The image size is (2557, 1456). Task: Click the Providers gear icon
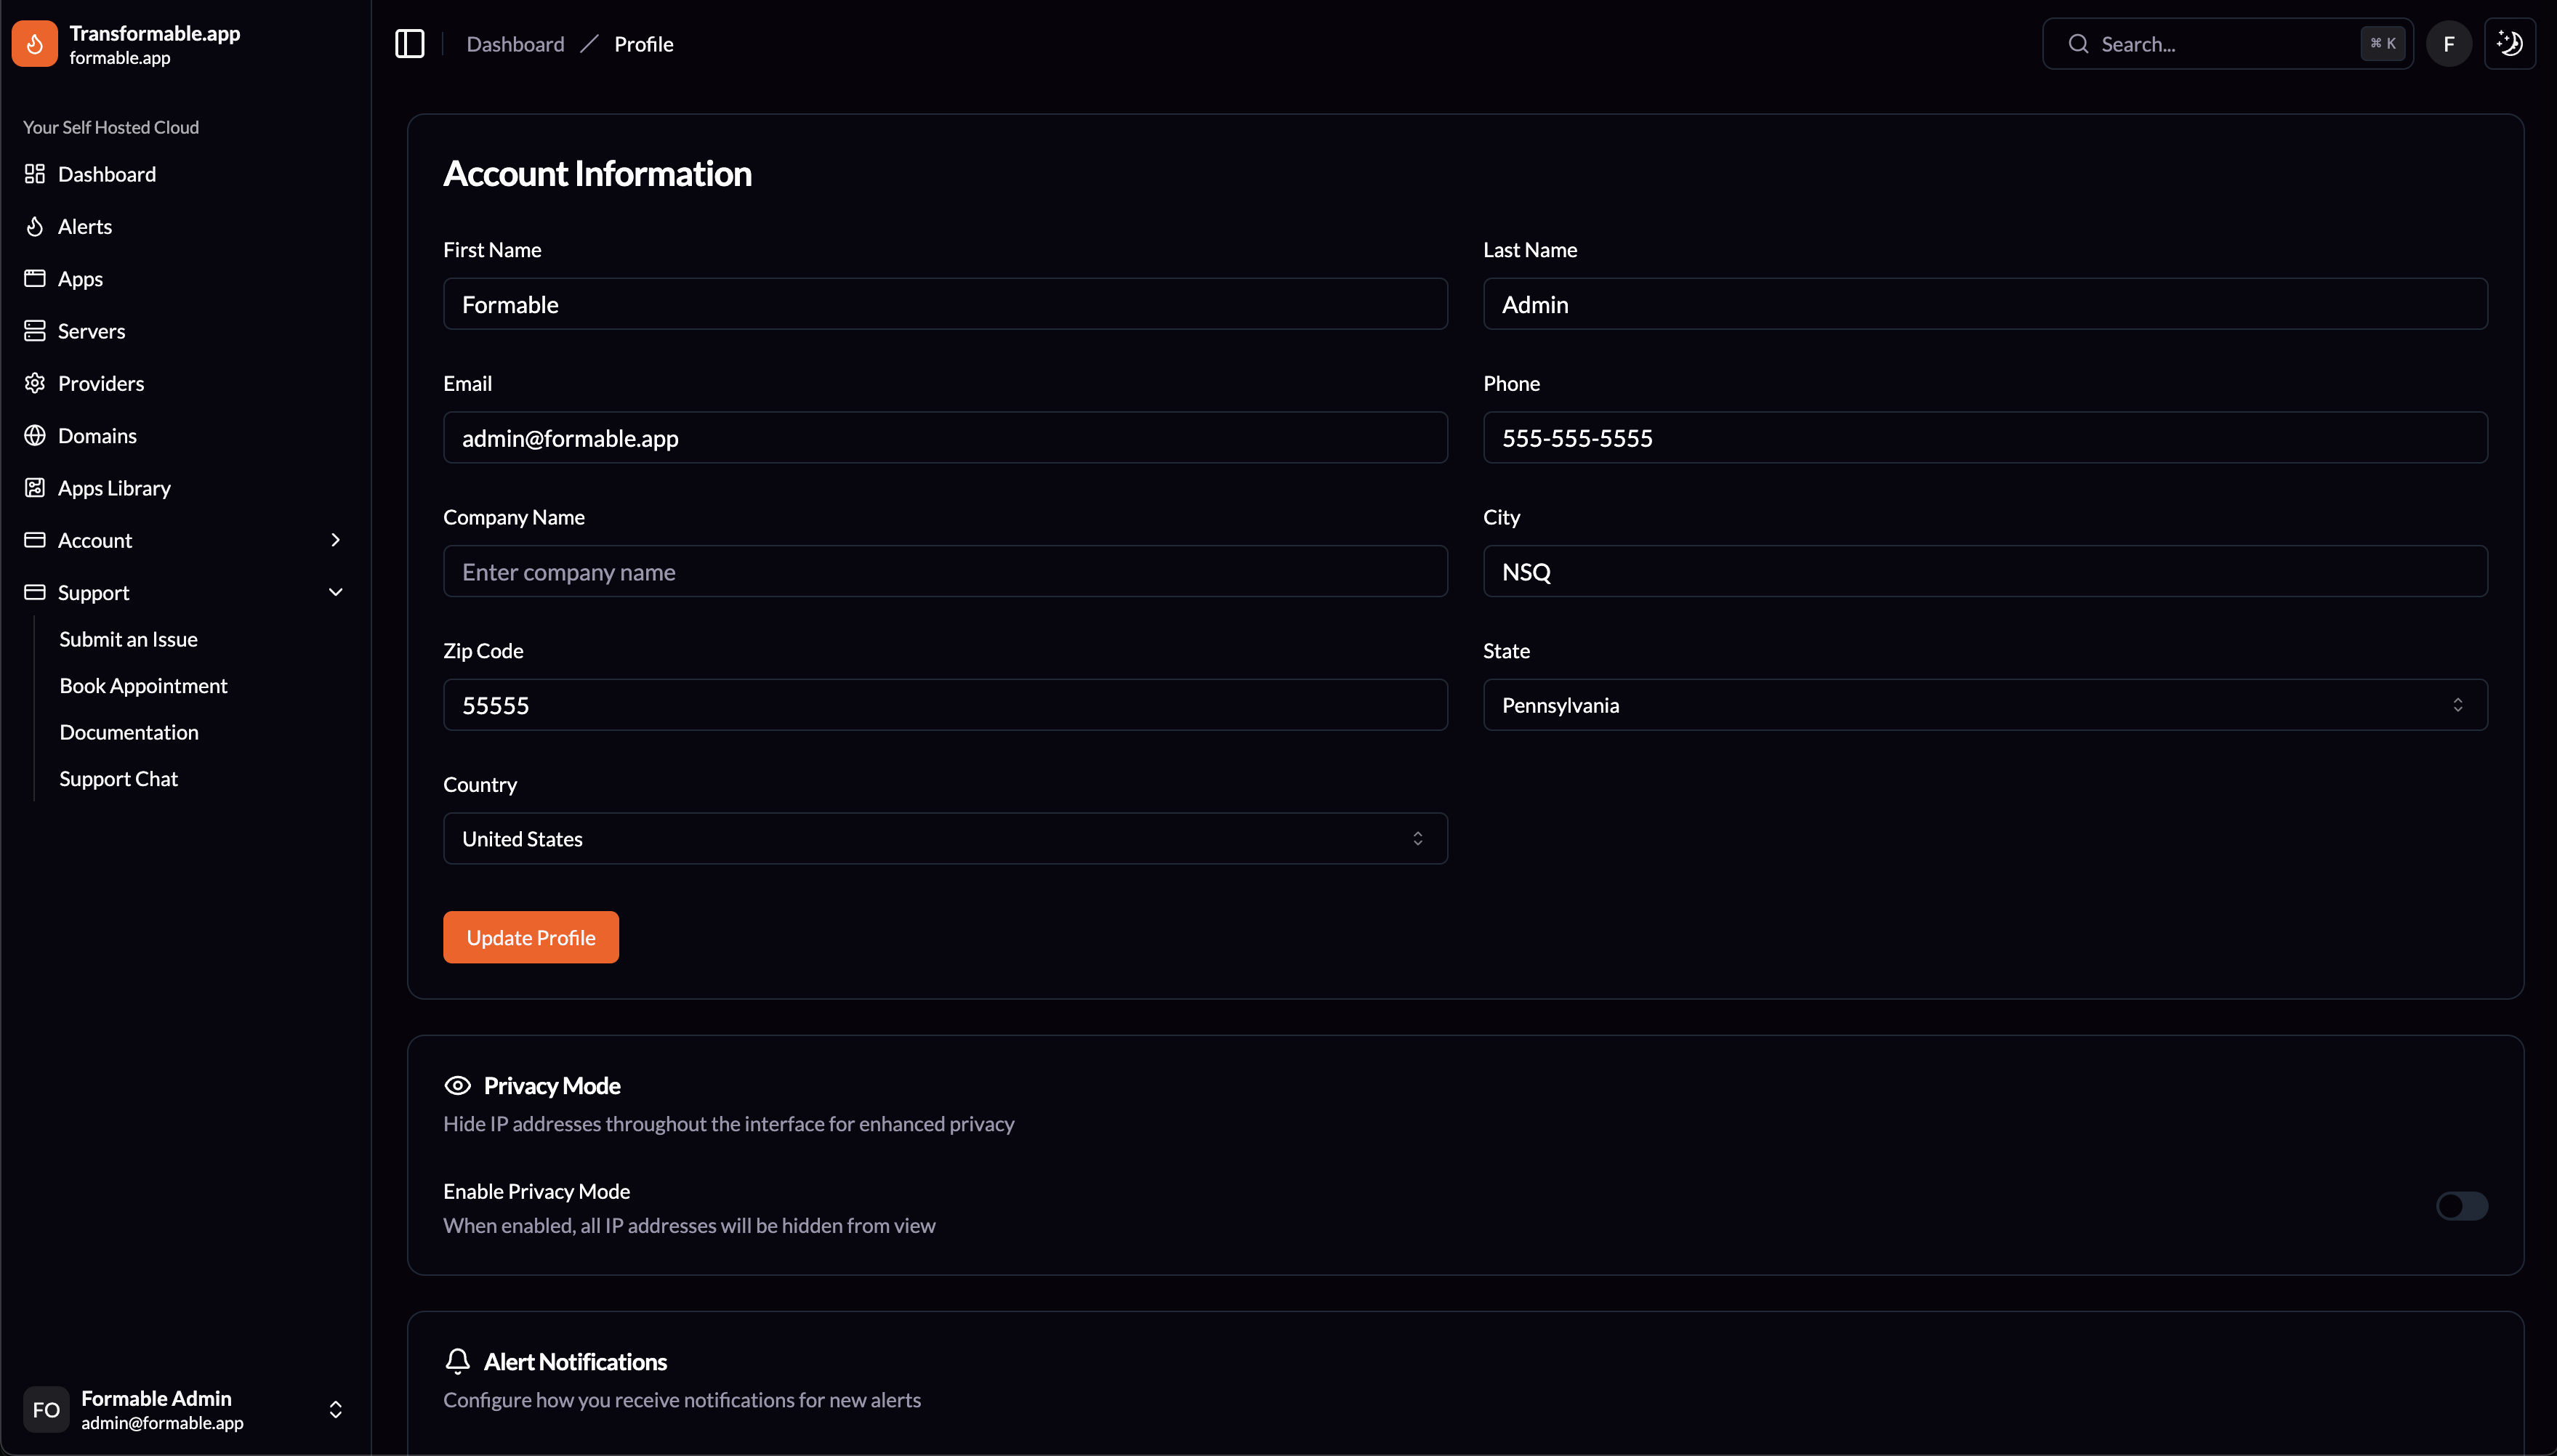tap(35, 384)
